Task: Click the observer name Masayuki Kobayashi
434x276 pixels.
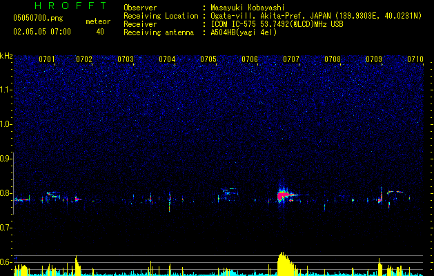Action: point(248,8)
